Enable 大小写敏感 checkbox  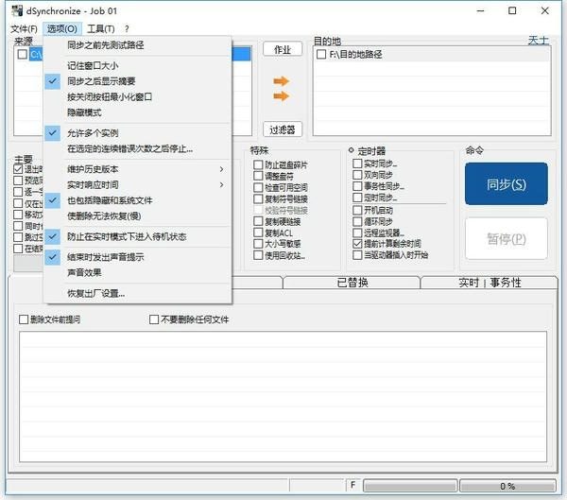(x=258, y=244)
